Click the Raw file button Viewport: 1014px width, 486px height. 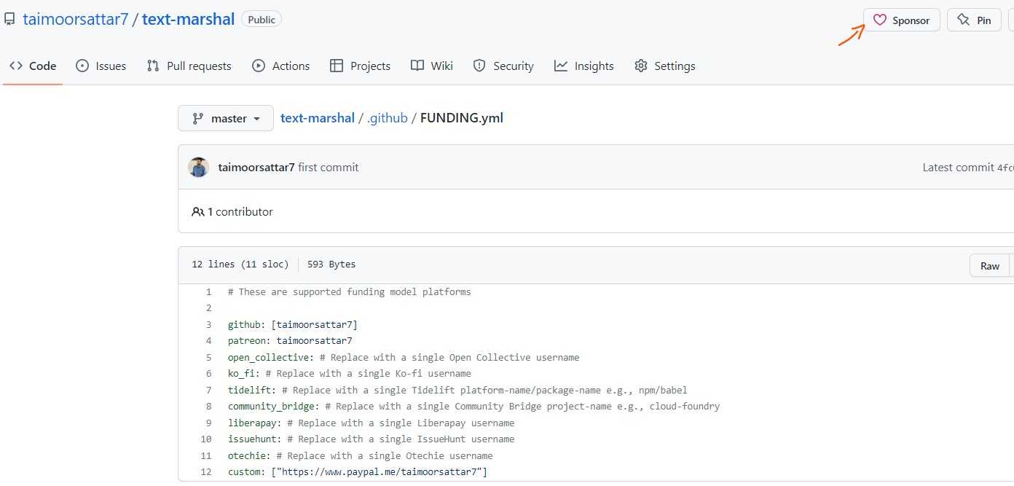pyautogui.click(x=989, y=266)
